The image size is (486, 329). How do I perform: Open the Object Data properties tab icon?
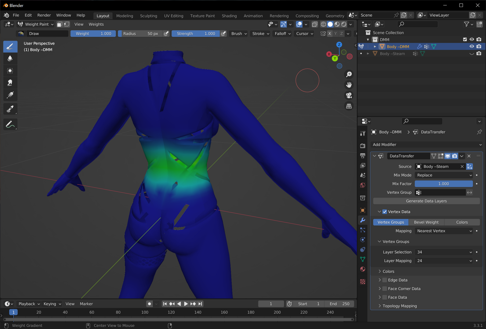[x=363, y=259]
